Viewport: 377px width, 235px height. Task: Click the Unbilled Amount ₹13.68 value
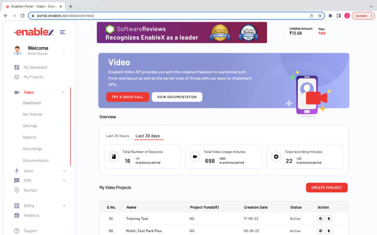click(x=295, y=33)
